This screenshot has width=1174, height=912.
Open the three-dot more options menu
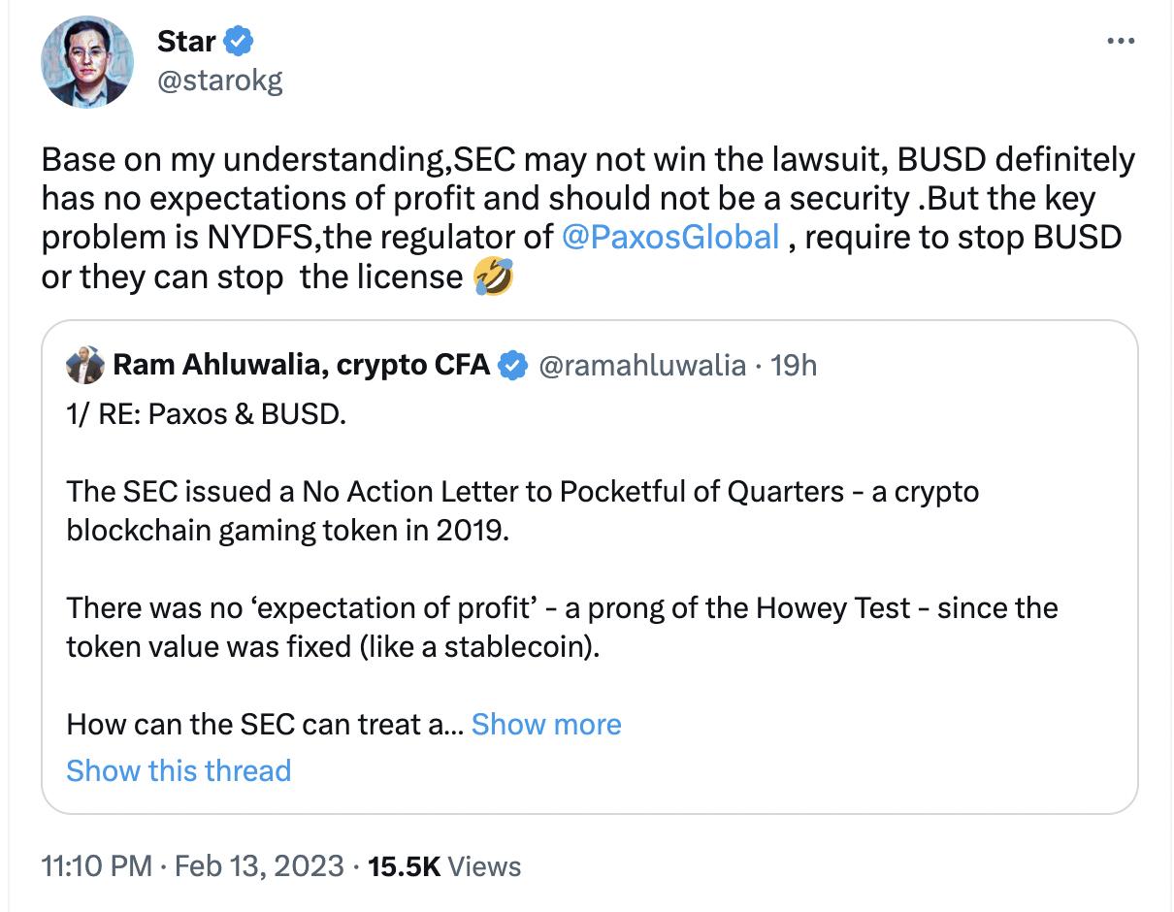click(x=1122, y=41)
